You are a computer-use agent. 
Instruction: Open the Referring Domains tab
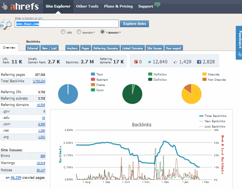click(106, 48)
